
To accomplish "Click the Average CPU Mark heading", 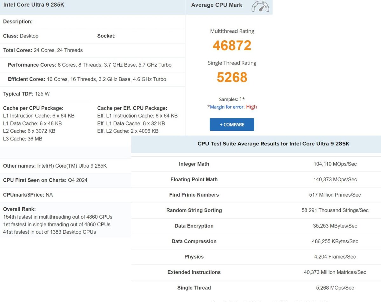I will tap(217, 5).
